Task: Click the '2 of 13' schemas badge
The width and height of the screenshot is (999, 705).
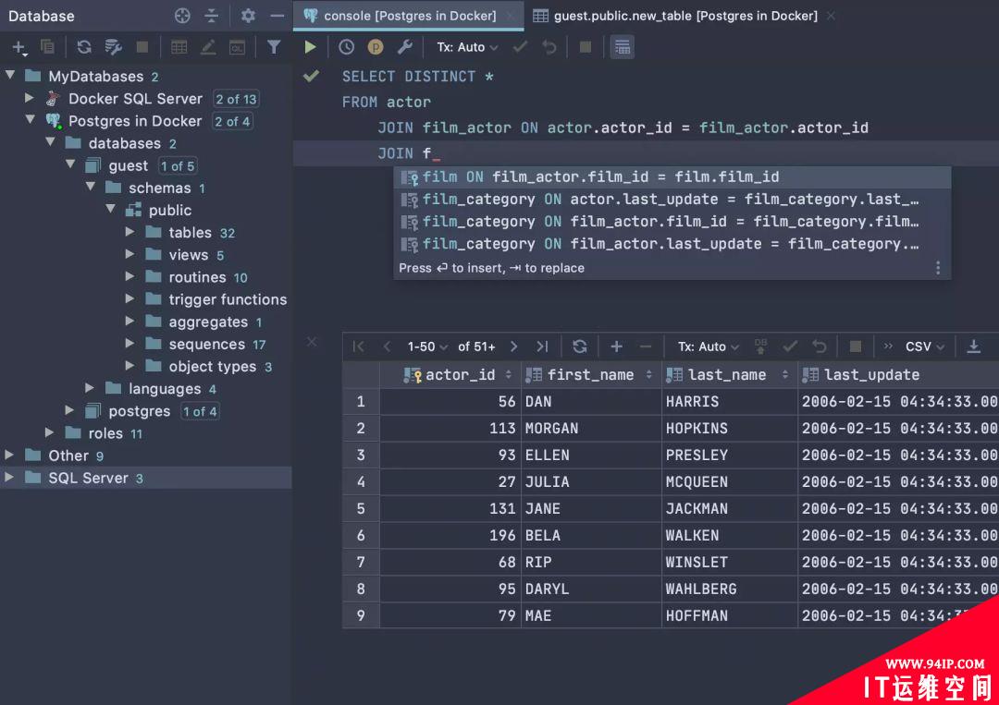Action: coord(236,99)
